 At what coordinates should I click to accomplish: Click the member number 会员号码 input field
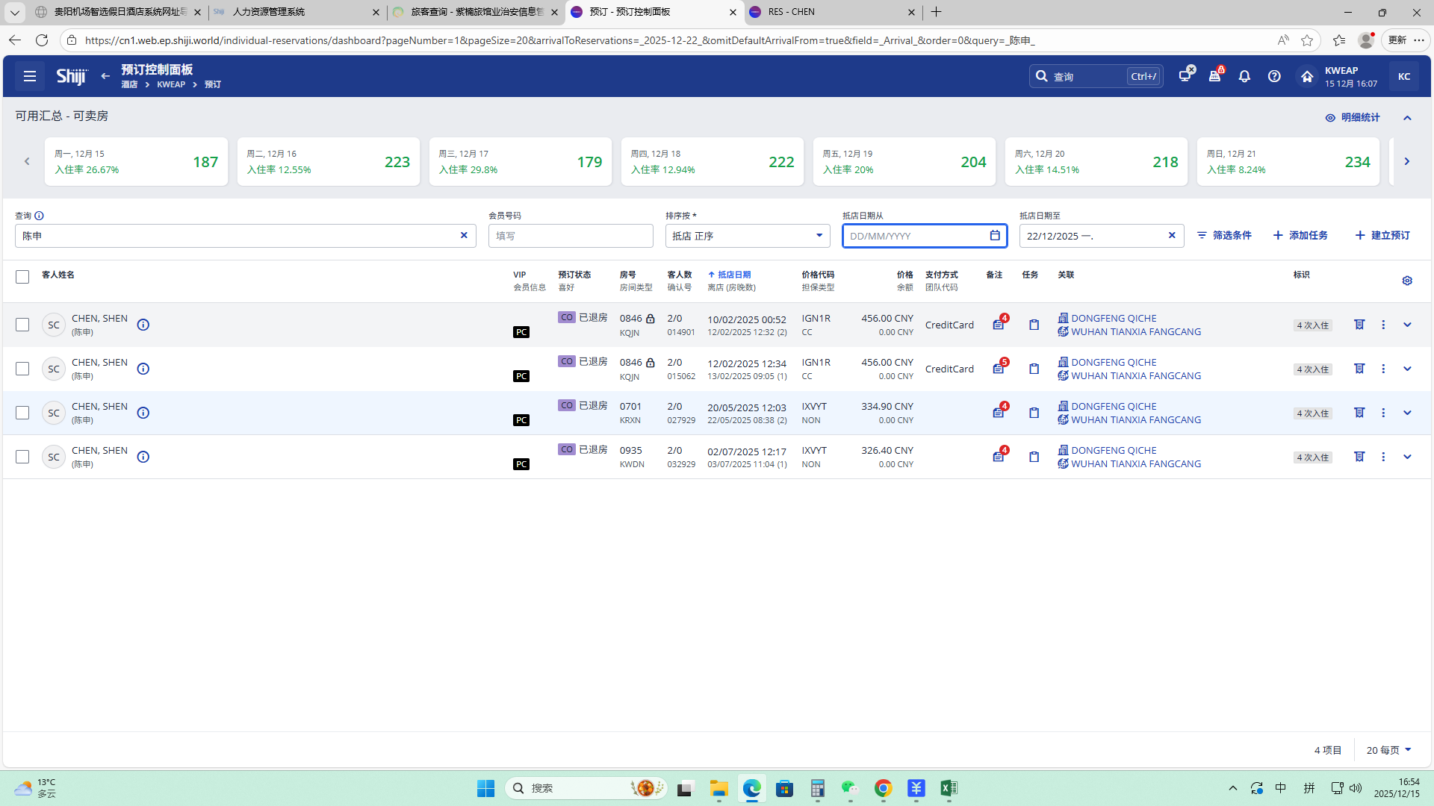(571, 236)
